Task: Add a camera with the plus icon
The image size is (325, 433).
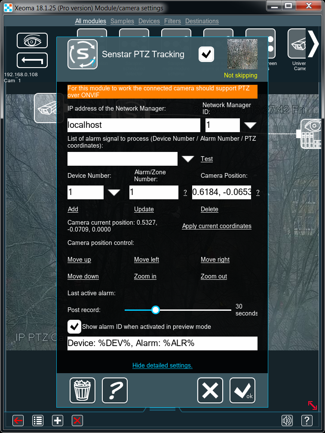Action: pyautogui.click(x=58, y=421)
